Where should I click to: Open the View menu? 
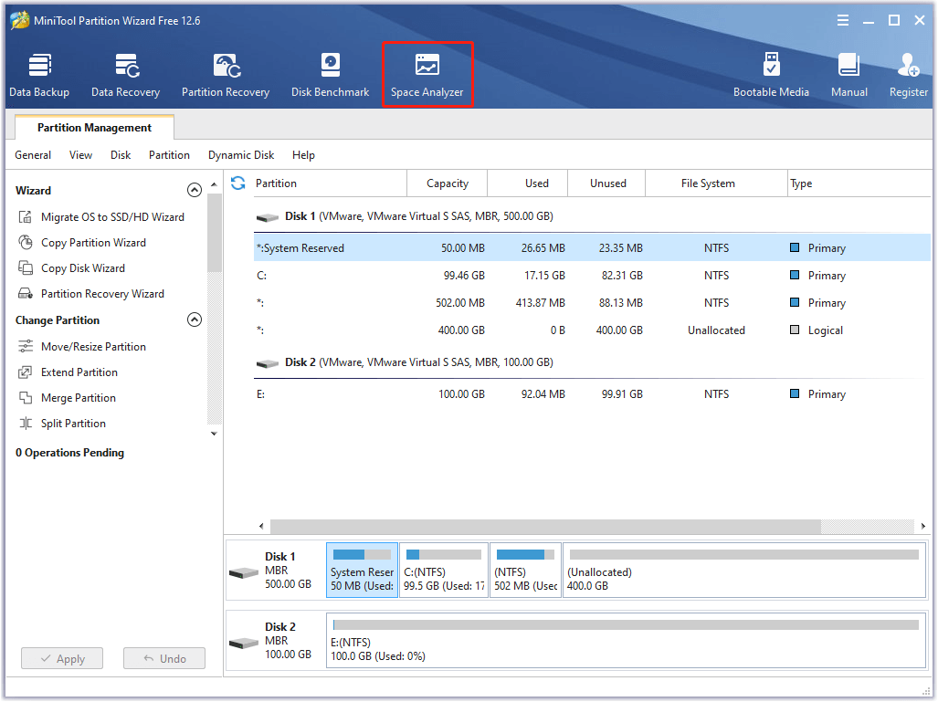80,155
